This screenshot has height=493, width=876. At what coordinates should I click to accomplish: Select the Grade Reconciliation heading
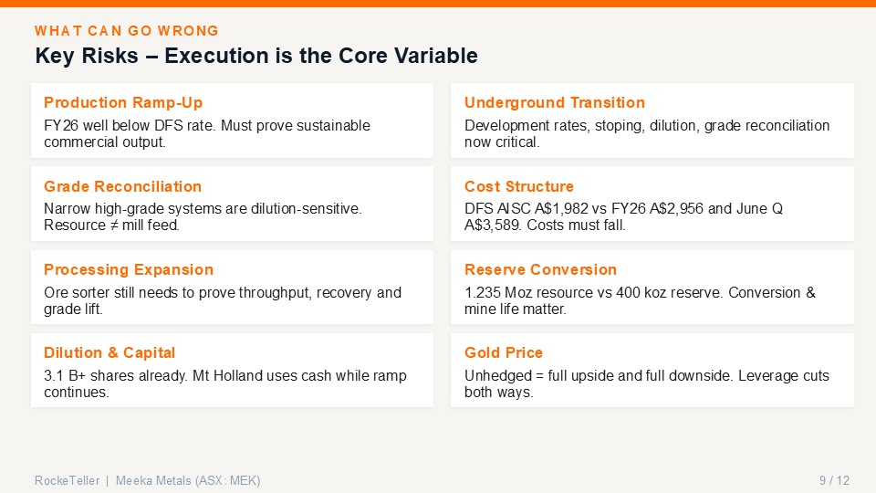(122, 186)
